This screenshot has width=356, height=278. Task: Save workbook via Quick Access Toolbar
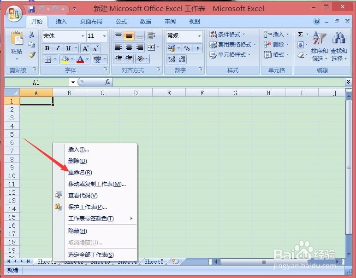coord(31,9)
